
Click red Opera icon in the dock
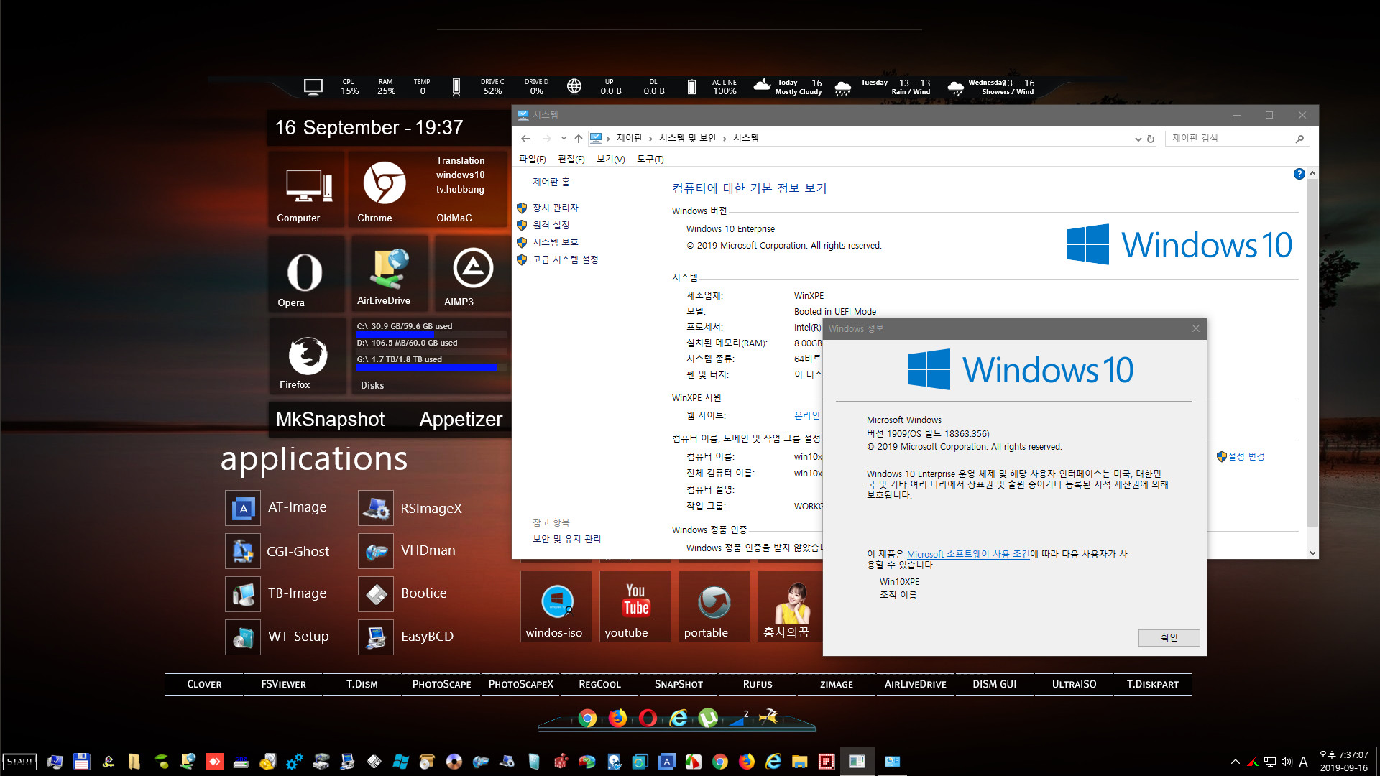coord(648,718)
